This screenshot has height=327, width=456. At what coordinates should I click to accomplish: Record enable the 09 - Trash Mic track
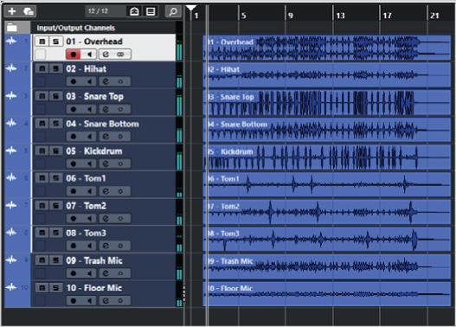73,273
